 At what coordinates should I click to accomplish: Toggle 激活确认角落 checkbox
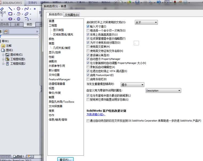coord(88,55)
